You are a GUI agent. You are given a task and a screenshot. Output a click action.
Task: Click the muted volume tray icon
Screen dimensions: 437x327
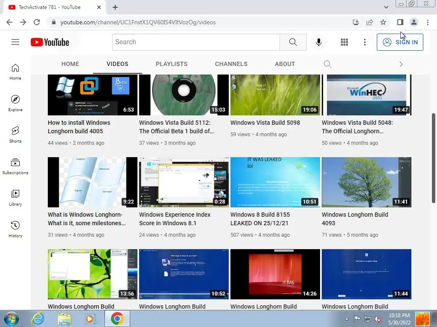(378, 319)
